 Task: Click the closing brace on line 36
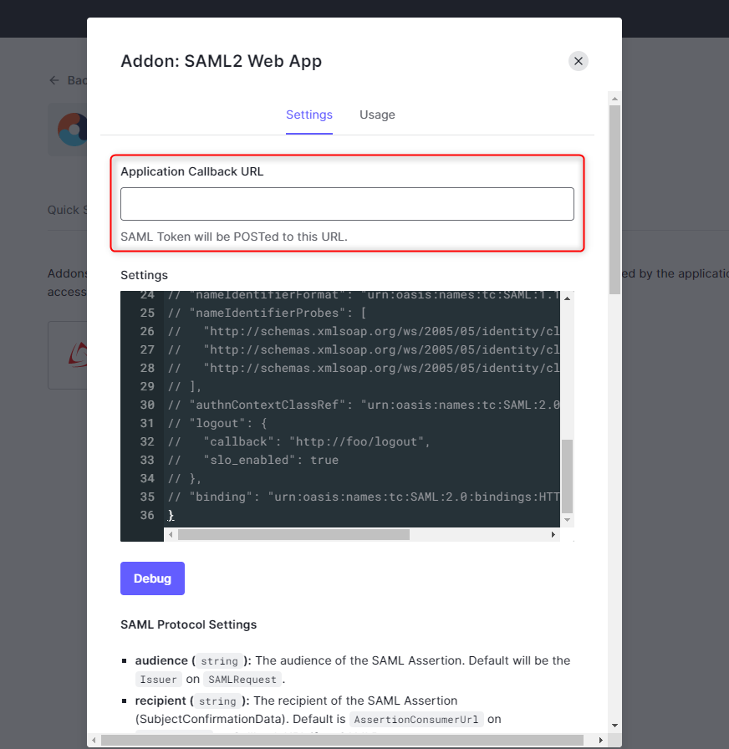coord(171,515)
